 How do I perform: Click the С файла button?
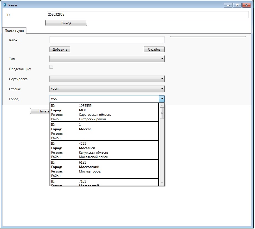[x=154, y=50]
